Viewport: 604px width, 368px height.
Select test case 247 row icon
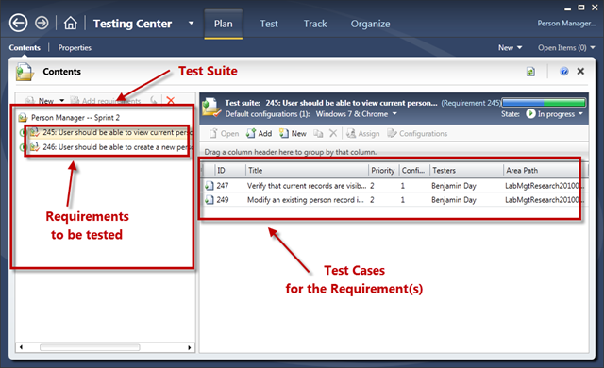[210, 186]
